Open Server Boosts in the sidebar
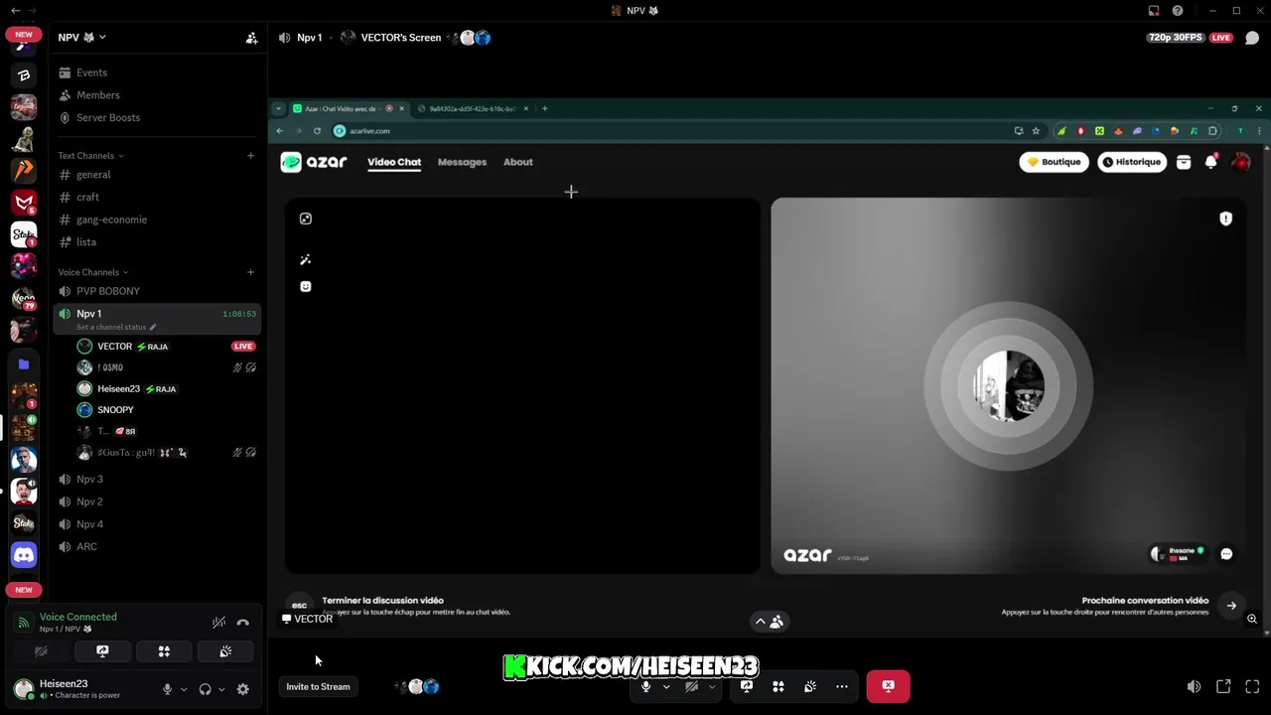The image size is (1271, 715). (157, 117)
